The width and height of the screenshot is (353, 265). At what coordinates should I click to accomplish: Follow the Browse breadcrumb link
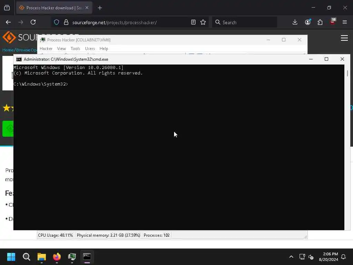click(x=23, y=50)
